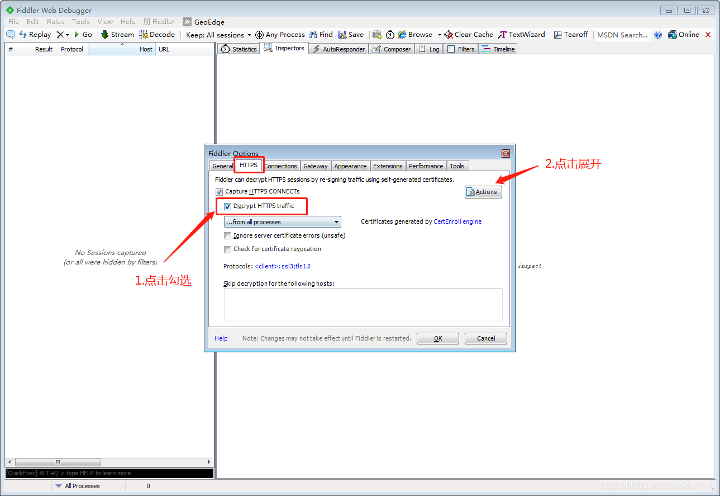Click the Fiddler menu item
Screen dimensions: 720x496
159,22
